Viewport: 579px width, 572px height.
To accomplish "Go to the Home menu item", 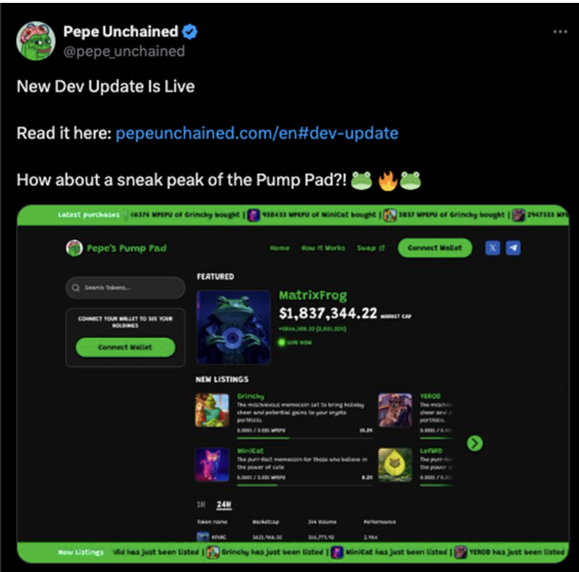I will point(279,248).
